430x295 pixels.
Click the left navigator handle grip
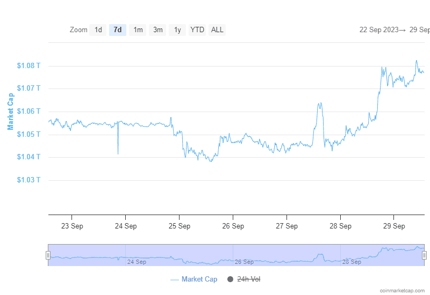48,255
